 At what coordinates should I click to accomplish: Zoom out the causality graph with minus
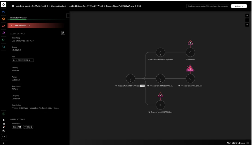click(x=247, y=20)
